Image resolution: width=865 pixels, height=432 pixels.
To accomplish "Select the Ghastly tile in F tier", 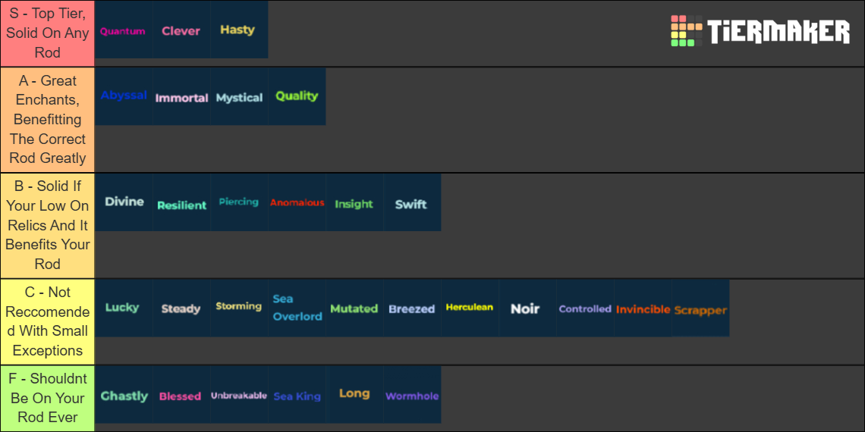I will (124, 395).
